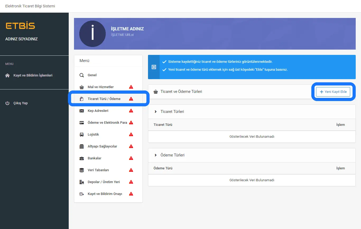Open the Ticaret Türü / Ödeme menu item
The width and height of the screenshot is (361, 229).
tap(104, 99)
